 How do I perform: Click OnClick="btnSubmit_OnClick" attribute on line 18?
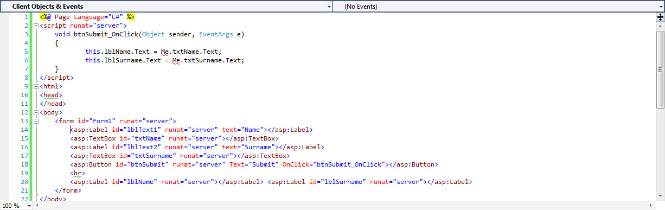coord(333,164)
